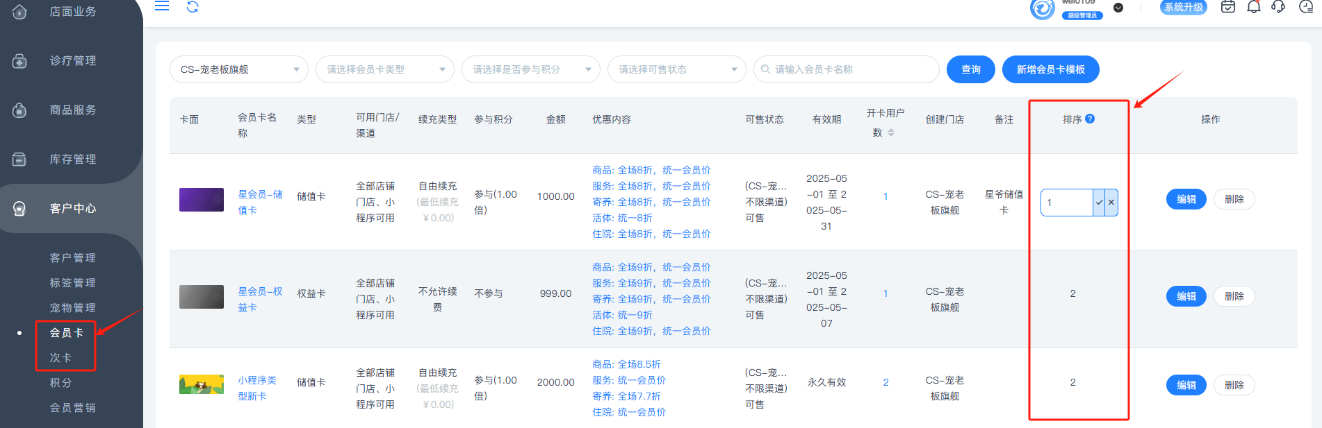1322x428 pixels.
Task: Sort by 开卡用户数 column arrows
Action: click(x=891, y=132)
